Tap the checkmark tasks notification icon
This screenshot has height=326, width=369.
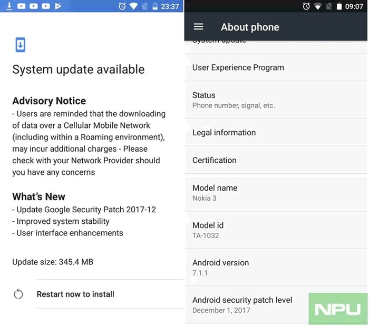point(58,7)
